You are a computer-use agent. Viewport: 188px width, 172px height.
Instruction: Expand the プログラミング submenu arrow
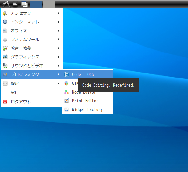point(58,74)
